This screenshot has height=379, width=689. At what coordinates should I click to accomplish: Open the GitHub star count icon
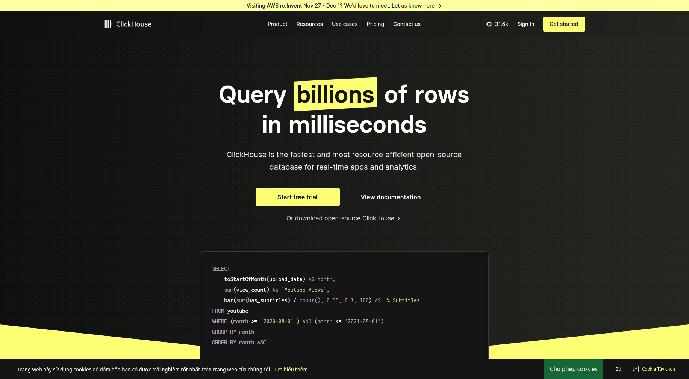pos(489,24)
